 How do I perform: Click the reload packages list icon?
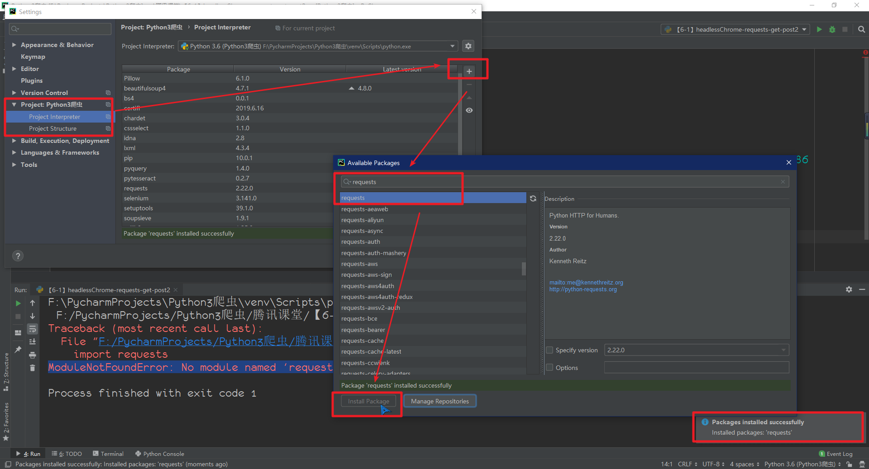[533, 199]
